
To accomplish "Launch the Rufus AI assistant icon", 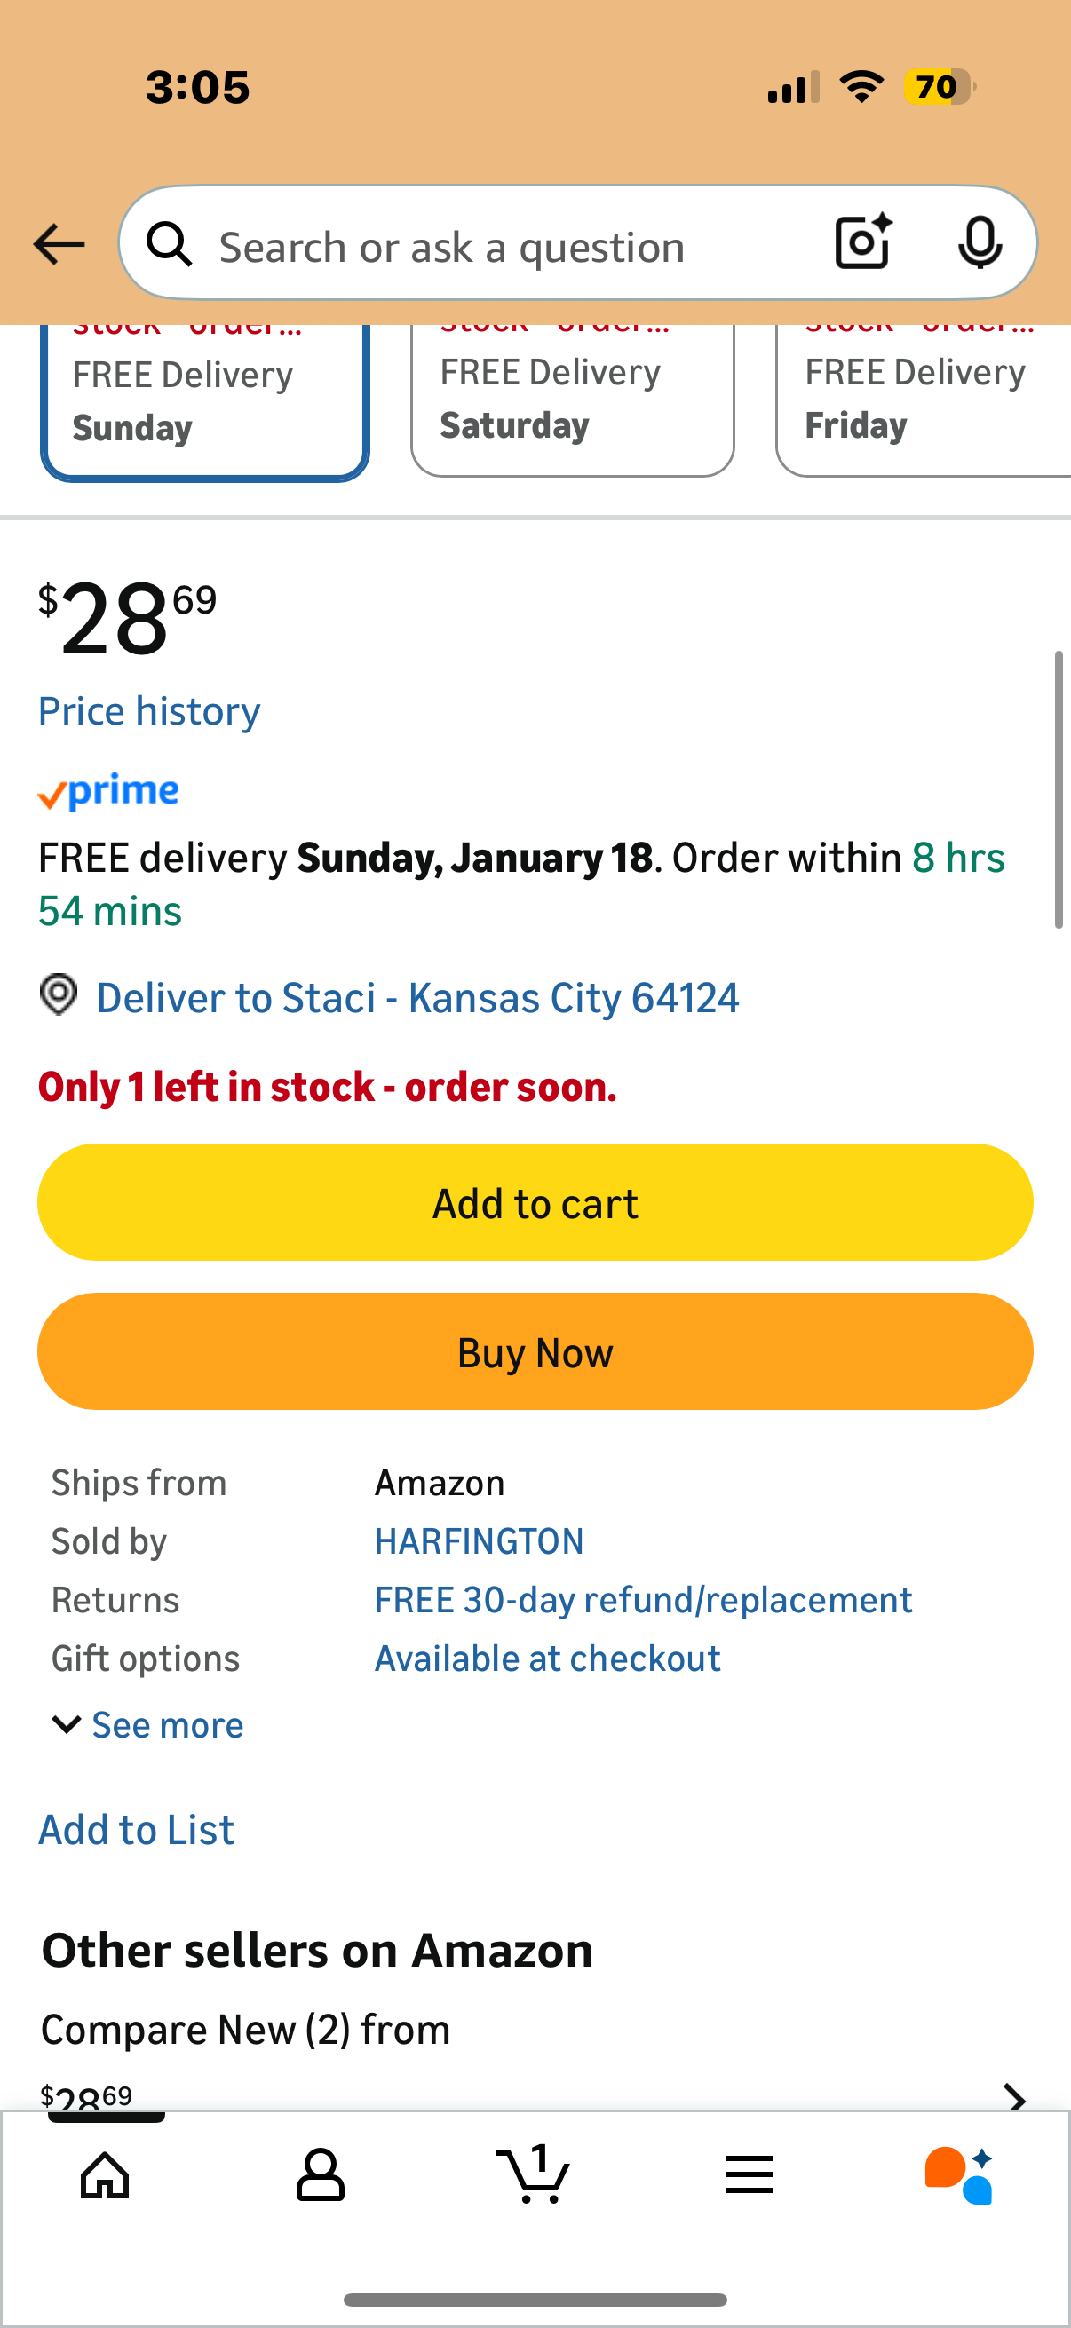I will coord(959,2174).
